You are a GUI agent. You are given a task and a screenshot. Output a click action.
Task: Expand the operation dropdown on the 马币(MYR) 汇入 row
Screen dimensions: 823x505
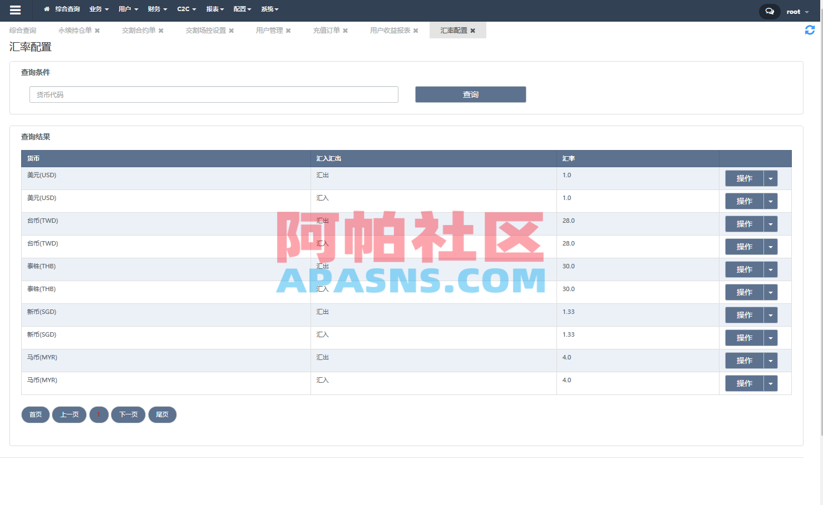771,383
